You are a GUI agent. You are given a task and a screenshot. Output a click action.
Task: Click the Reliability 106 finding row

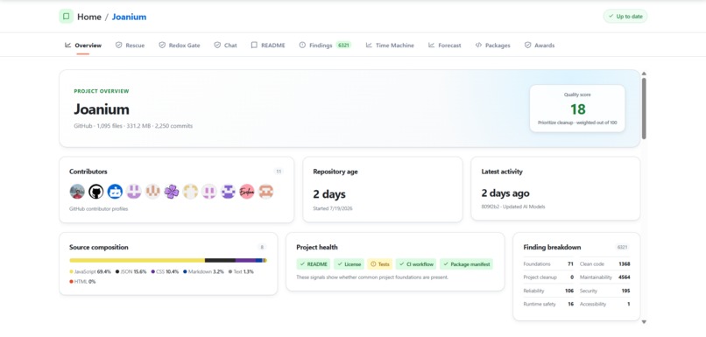coord(548,291)
